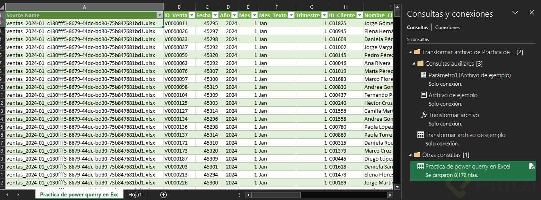
Task: Click the horizontal scrollbar left arrow
Action: pos(248,195)
